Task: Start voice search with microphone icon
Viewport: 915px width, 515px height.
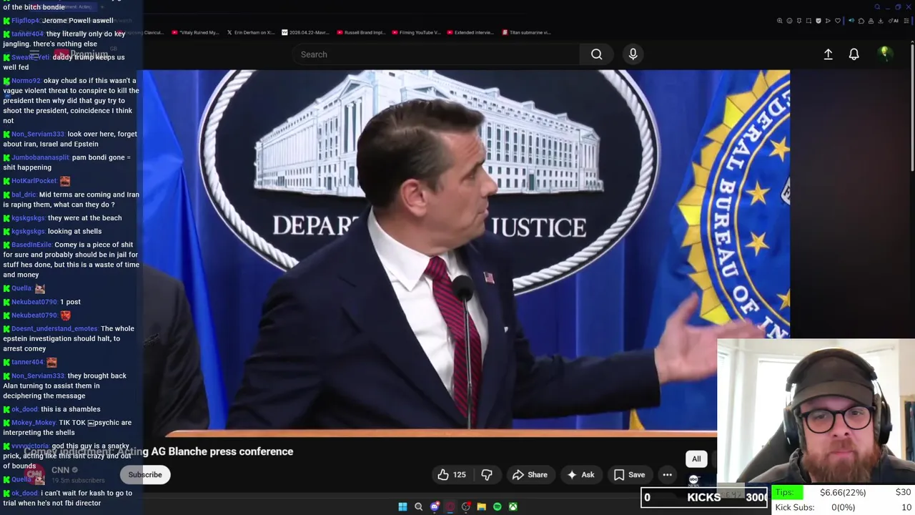Action: click(x=633, y=54)
